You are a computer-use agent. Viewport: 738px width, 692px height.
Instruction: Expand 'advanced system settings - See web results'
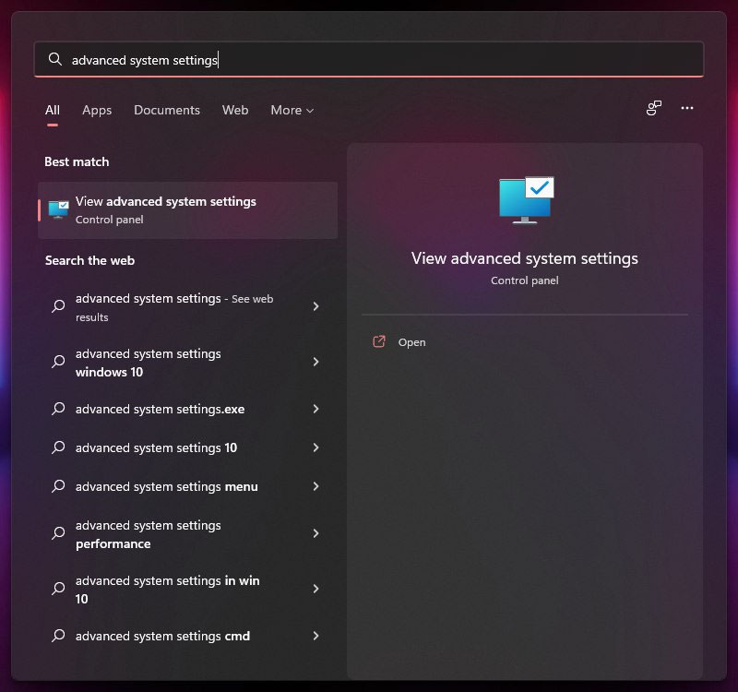(315, 307)
